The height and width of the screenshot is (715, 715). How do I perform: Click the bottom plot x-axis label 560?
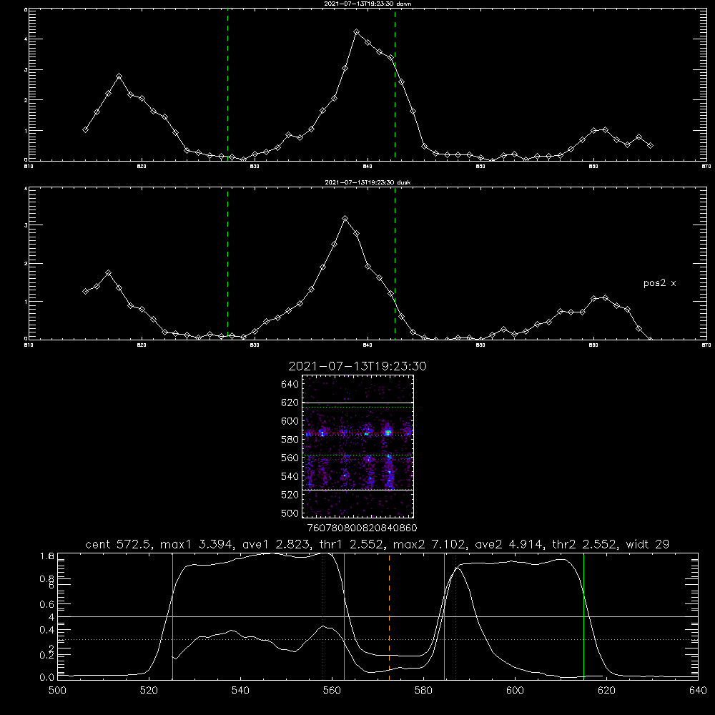(332, 691)
